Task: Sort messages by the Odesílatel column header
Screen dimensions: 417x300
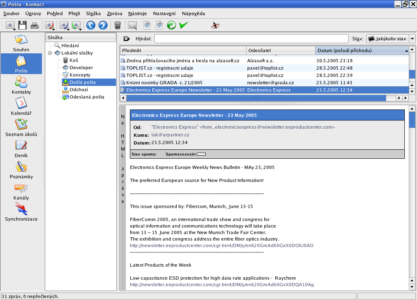Action: coord(281,50)
